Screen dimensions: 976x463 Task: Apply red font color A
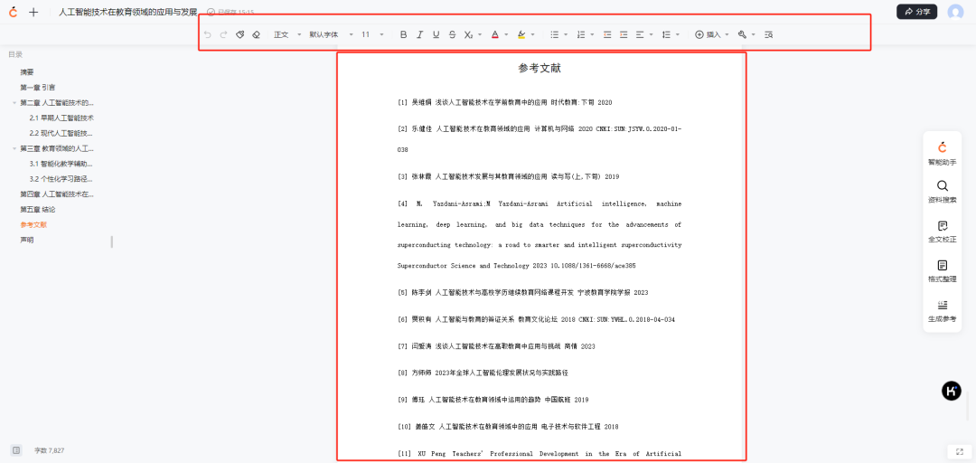click(495, 35)
